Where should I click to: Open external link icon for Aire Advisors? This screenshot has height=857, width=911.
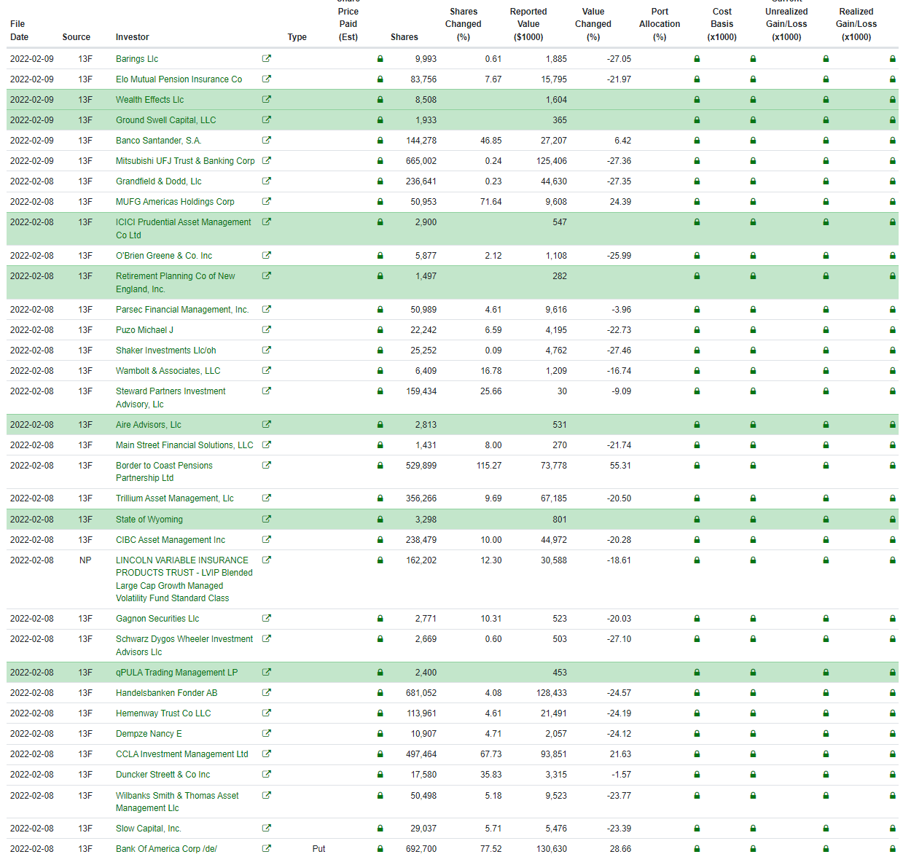pyautogui.click(x=267, y=424)
